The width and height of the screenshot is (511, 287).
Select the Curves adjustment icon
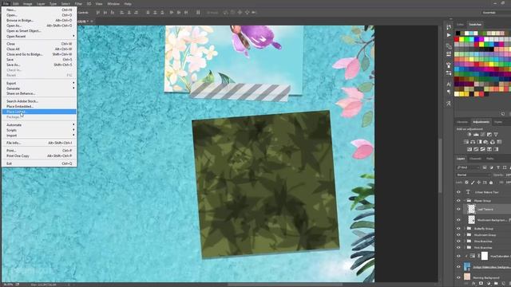click(x=482, y=135)
